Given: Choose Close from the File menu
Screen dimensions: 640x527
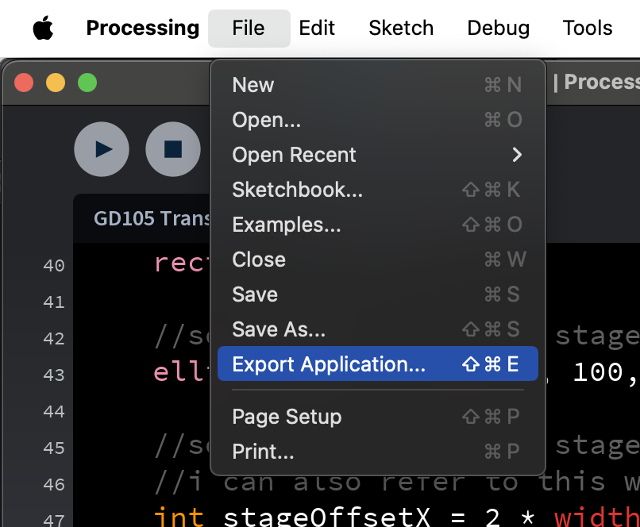Looking at the screenshot, I should tap(378, 260).
